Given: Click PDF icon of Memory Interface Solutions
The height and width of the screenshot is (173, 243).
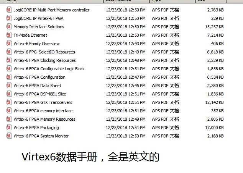Looking at the screenshot, I should click(9, 27).
